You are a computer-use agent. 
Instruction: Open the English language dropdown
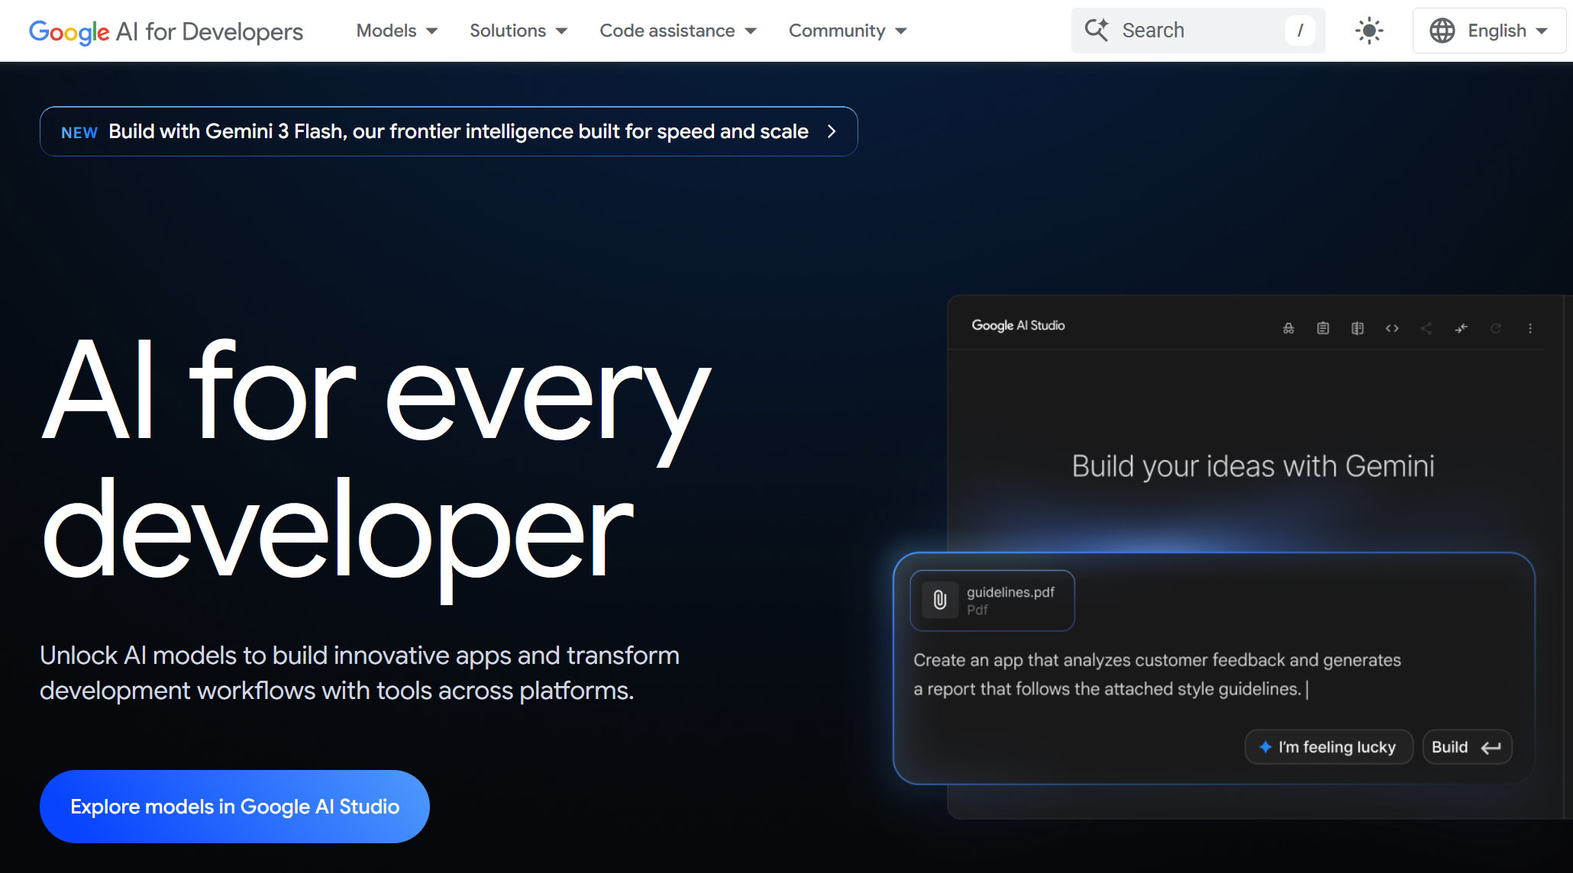point(1489,31)
